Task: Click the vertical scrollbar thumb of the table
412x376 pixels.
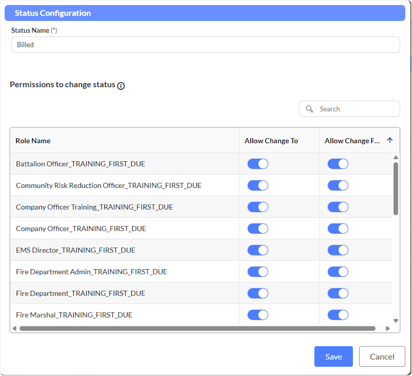Action: (396, 189)
